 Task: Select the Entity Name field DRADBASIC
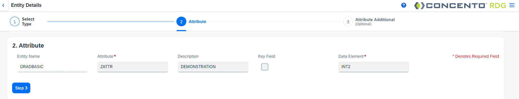coord(52,67)
